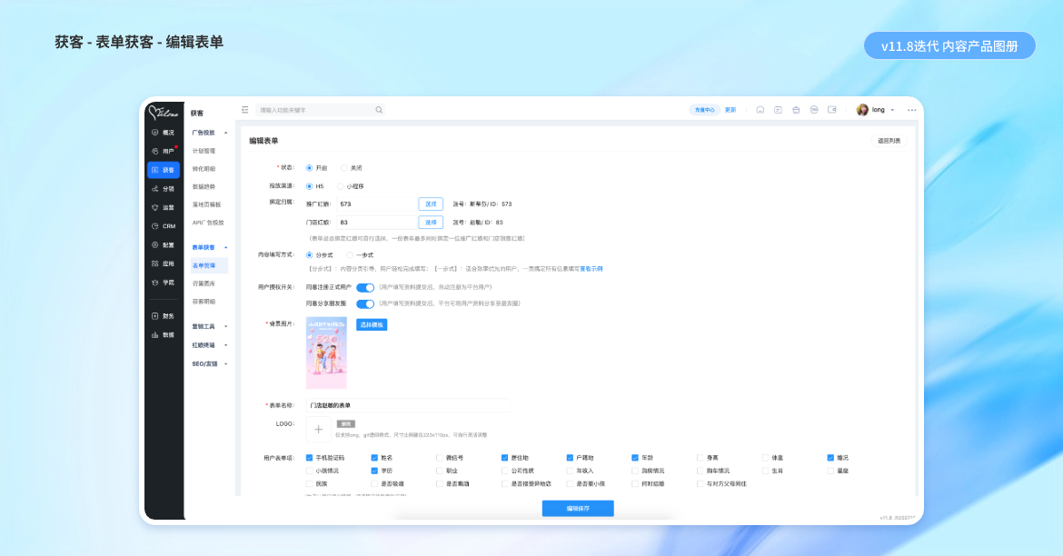
Task: Select 一步式 fill mode radio
Action: [x=349, y=255]
